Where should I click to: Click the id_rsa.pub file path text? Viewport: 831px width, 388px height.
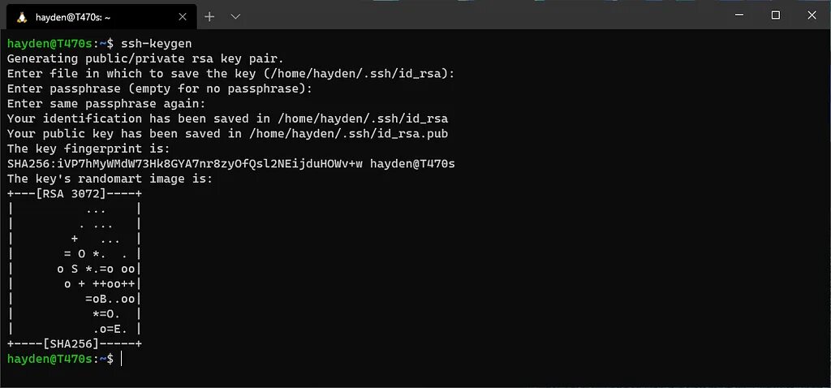pos(349,134)
